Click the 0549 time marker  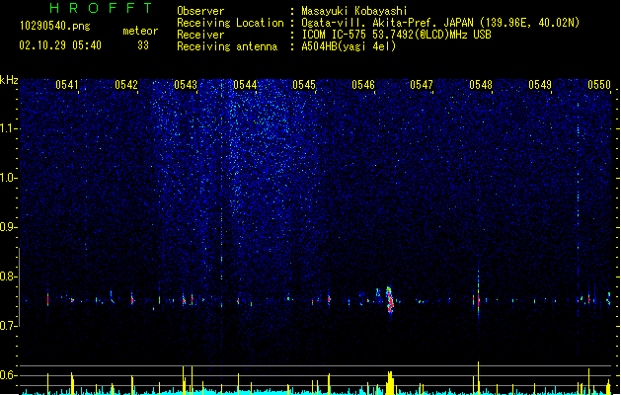[540, 85]
